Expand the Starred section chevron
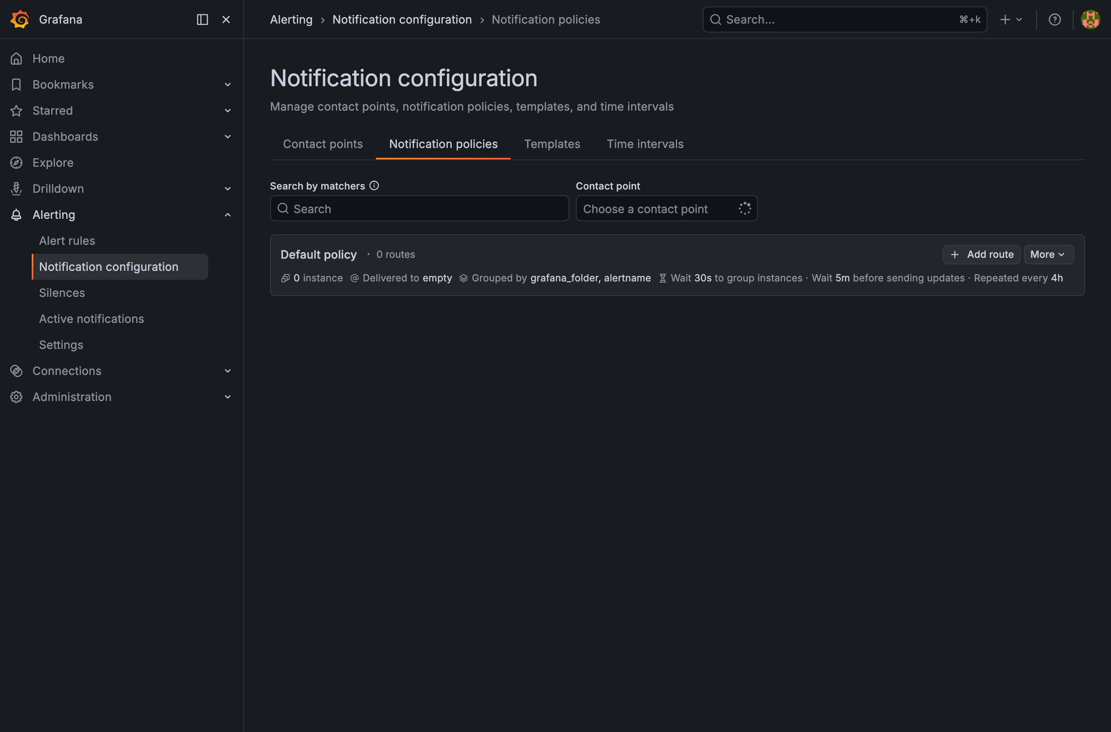Viewport: 1111px width, 732px height. pyautogui.click(x=228, y=111)
